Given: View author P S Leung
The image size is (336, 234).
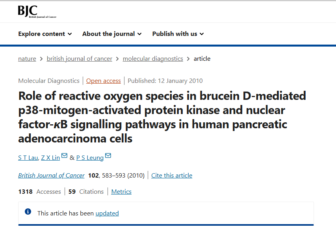Looking at the screenshot, I should 90,158.
